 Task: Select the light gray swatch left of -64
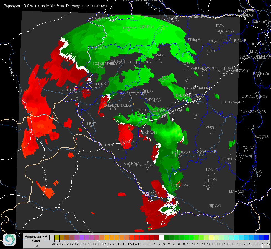point(52,237)
